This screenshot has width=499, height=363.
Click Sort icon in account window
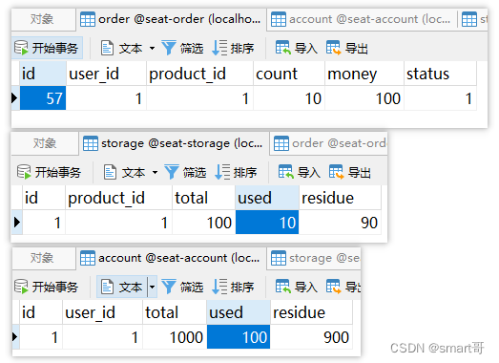(219, 287)
